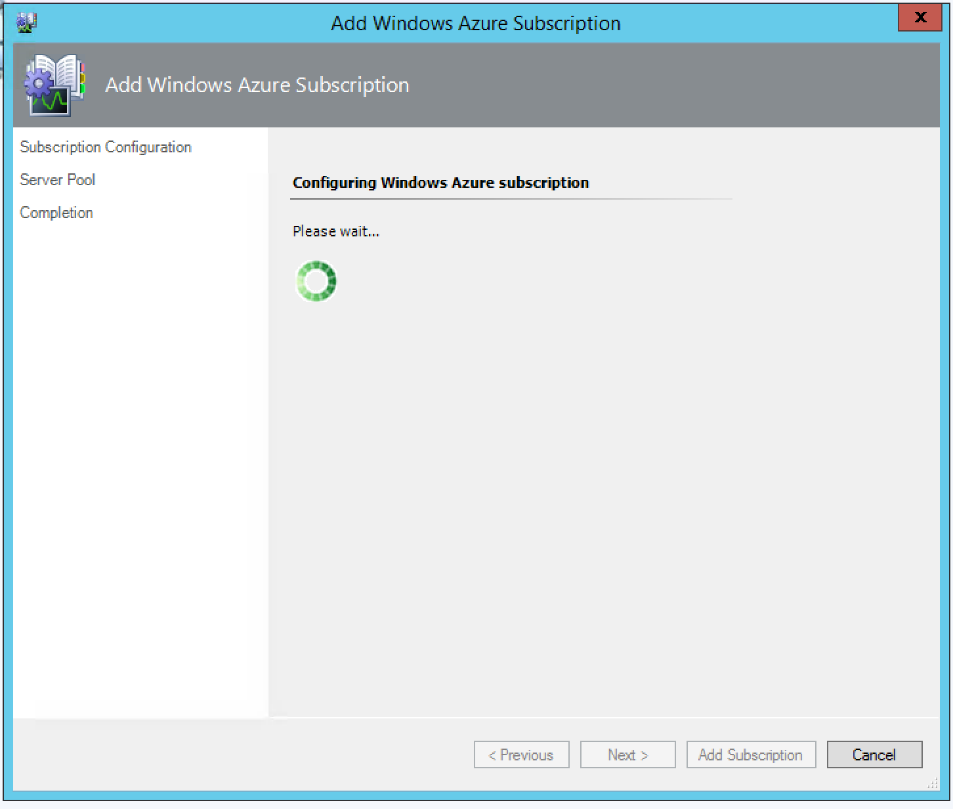Click the gray banner's Add Windows Azure Subscription heading

tap(257, 85)
